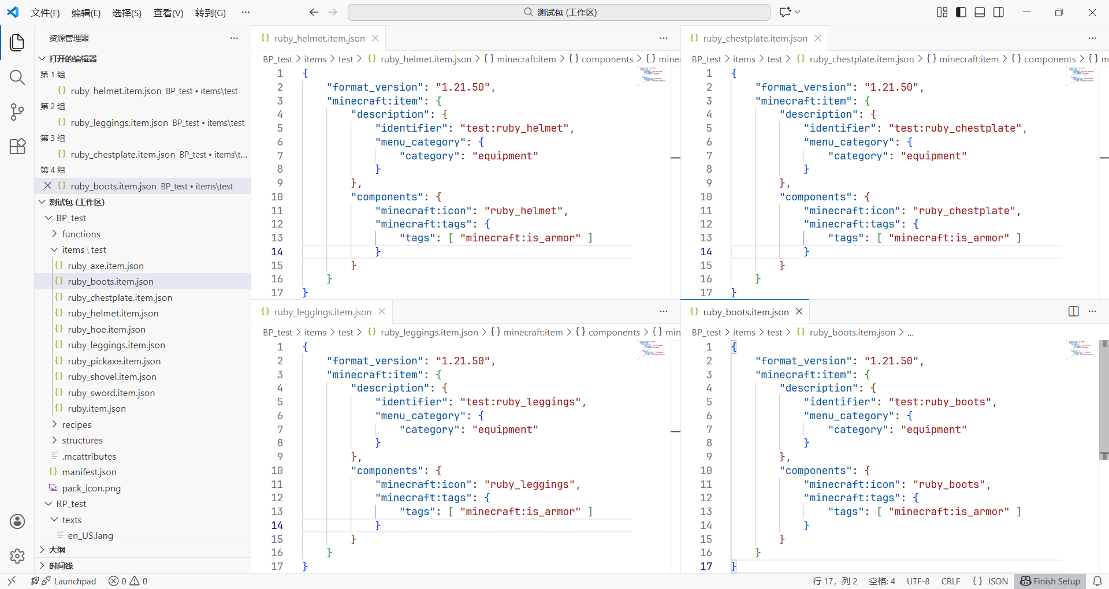Toggle the bottom panel visibility

[x=980, y=12]
